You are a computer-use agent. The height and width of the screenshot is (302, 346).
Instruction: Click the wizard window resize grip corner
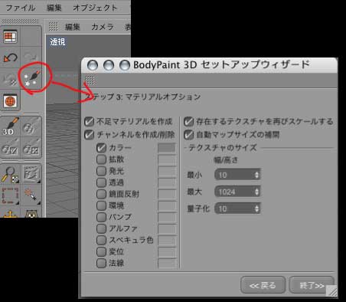(331, 291)
